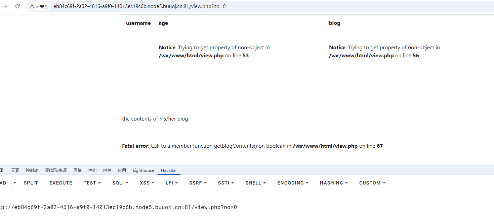The image size is (494, 219).
Task: Click the HackBar URL input field
Action: [x=247, y=207]
